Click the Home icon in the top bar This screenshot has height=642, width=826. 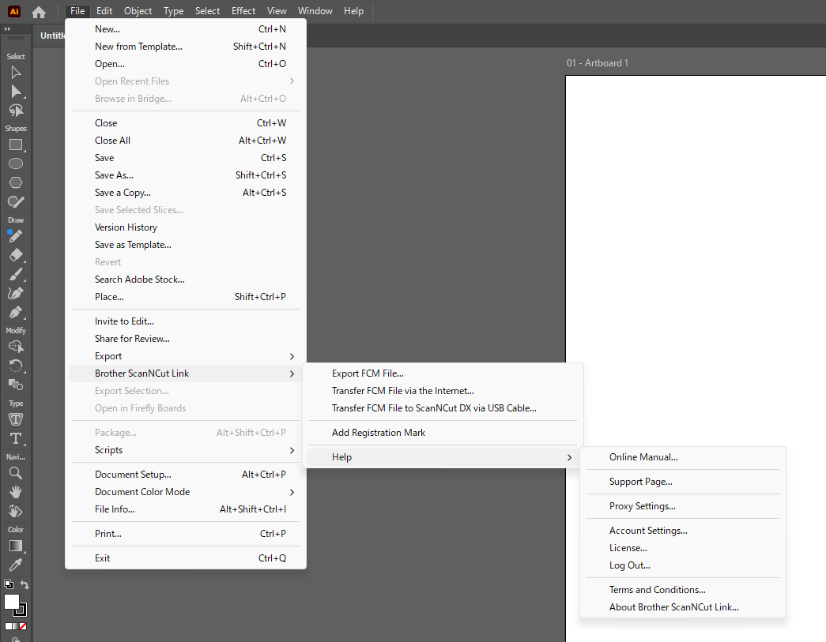coord(39,12)
